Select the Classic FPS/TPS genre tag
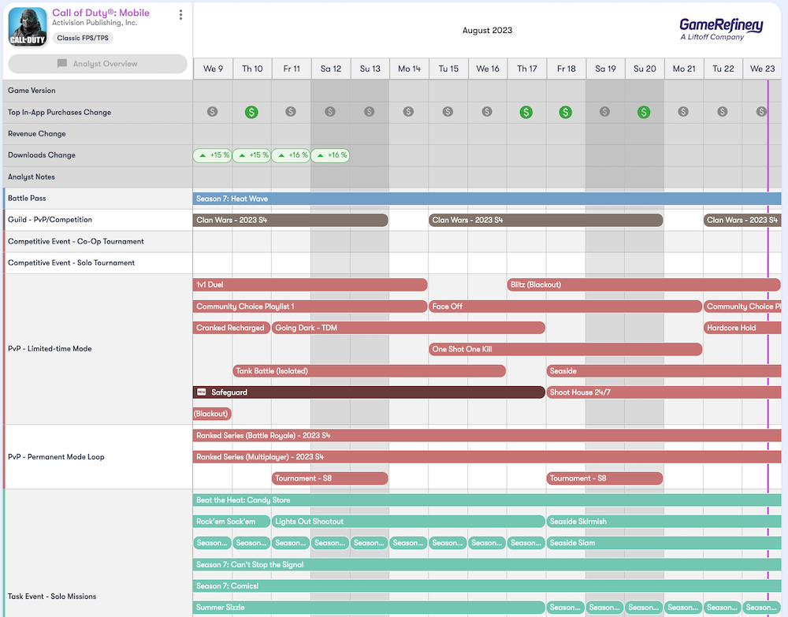This screenshot has height=617, width=788. click(x=83, y=38)
